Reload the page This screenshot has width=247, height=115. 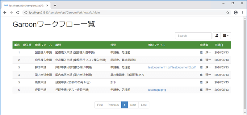[x=18, y=13]
